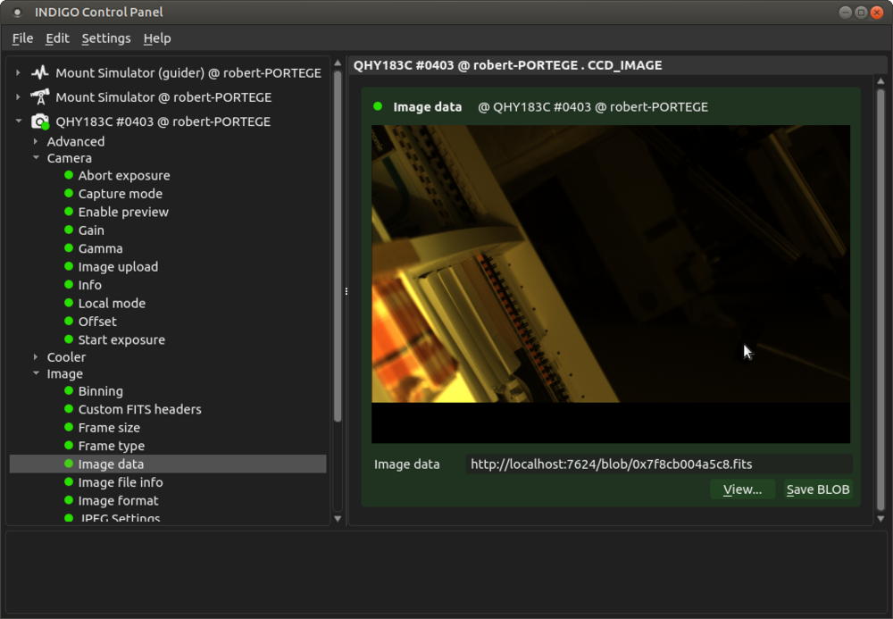
Task: Click the View... button
Action: 742,489
